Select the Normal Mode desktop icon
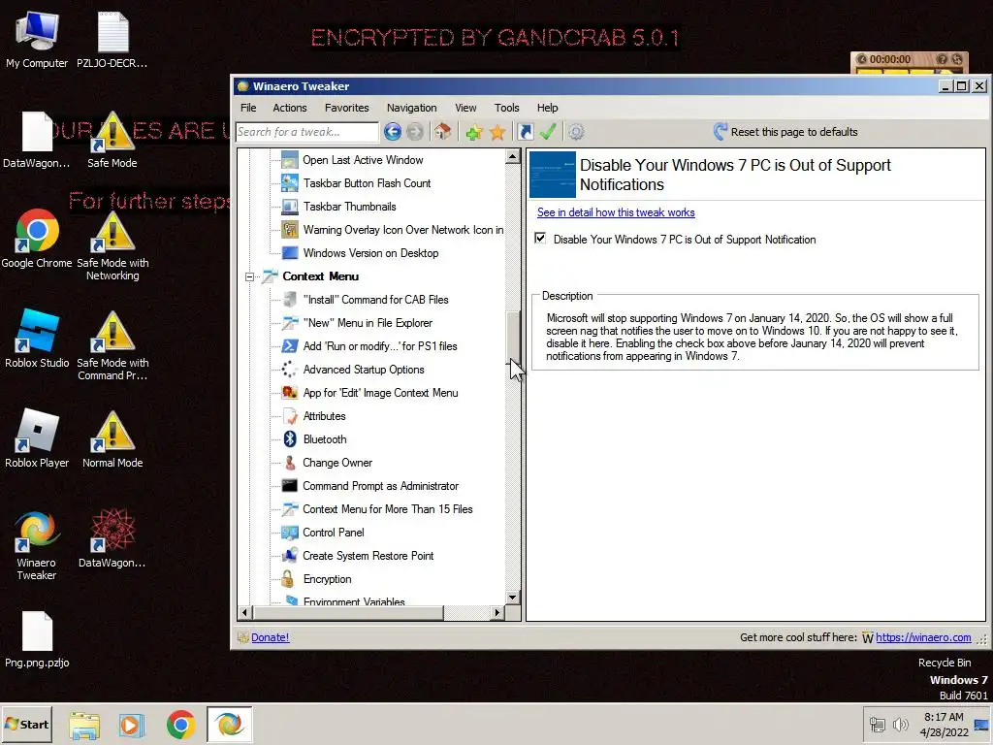Viewport: 993px width, 745px height. pyautogui.click(x=112, y=438)
